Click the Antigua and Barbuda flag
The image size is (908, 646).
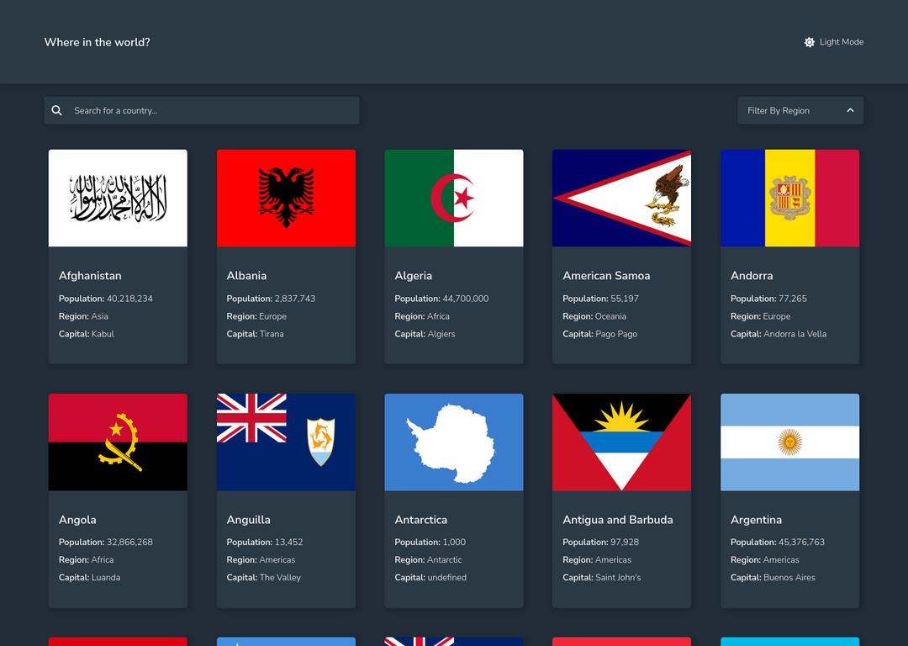point(621,442)
